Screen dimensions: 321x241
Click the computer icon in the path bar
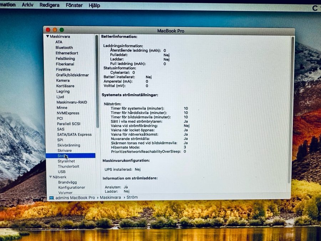(52, 197)
